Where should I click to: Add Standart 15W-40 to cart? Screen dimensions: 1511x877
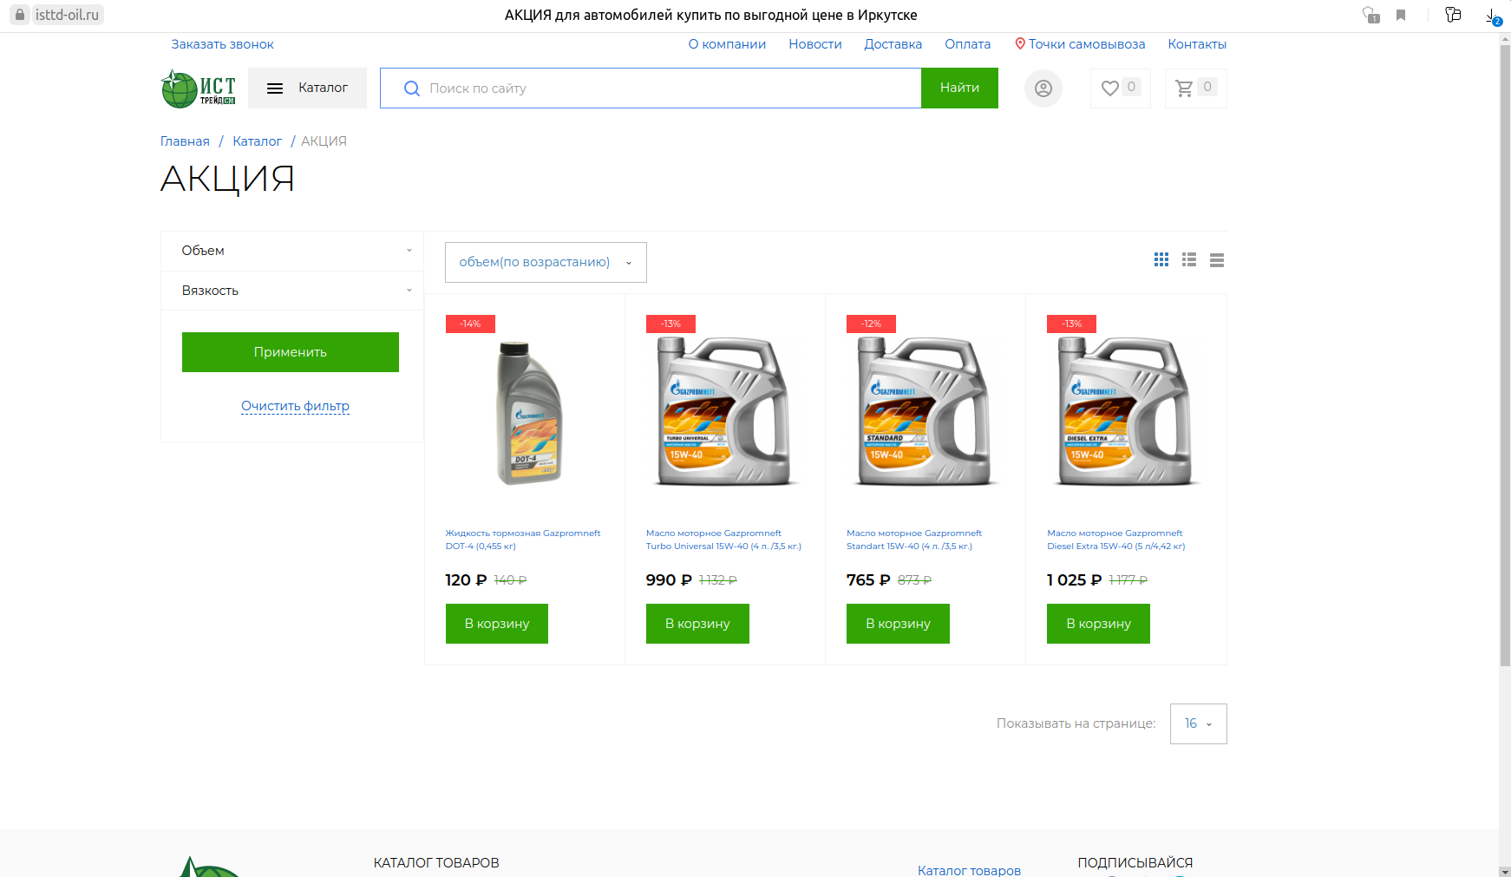point(898,624)
